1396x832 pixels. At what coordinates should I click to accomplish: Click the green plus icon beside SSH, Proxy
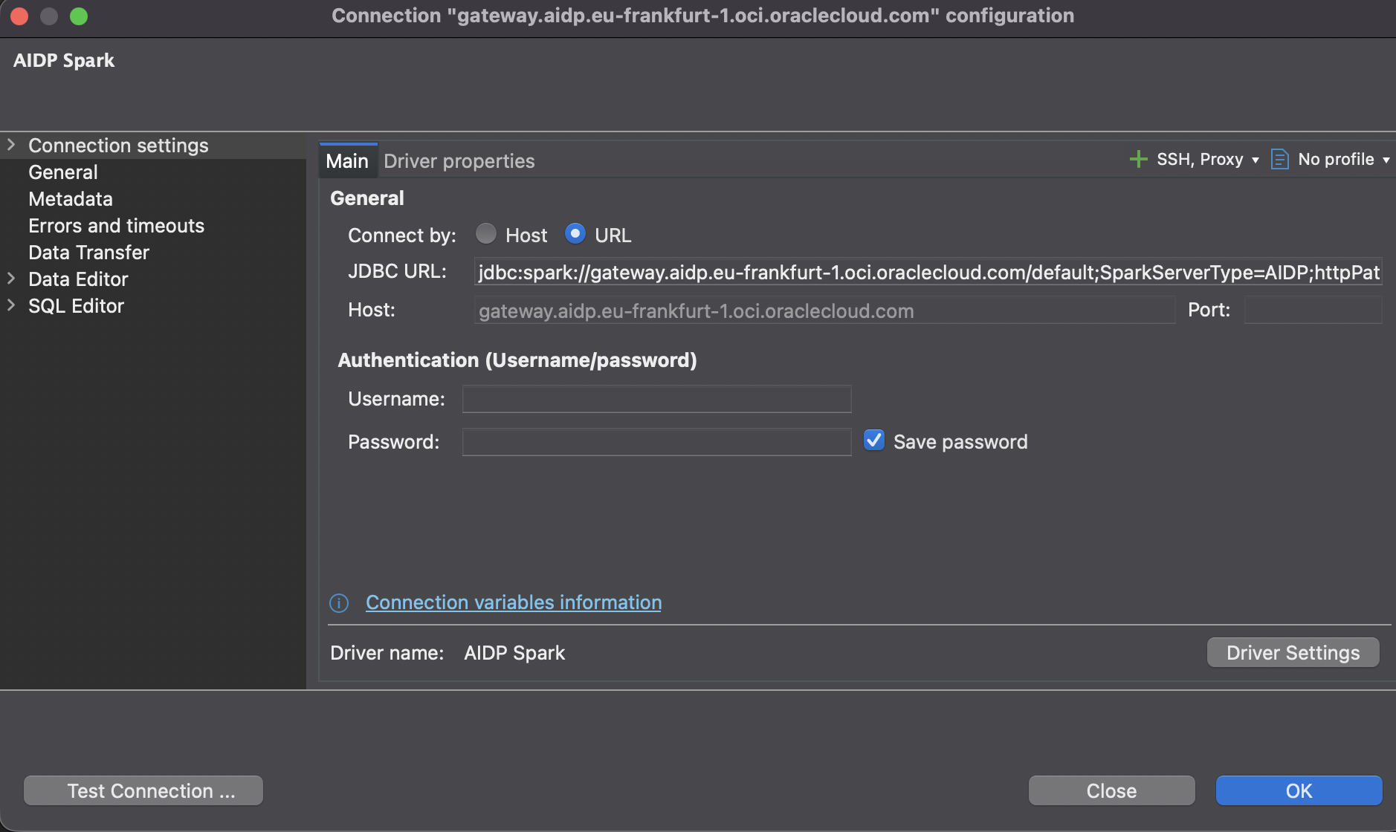[1138, 160]
